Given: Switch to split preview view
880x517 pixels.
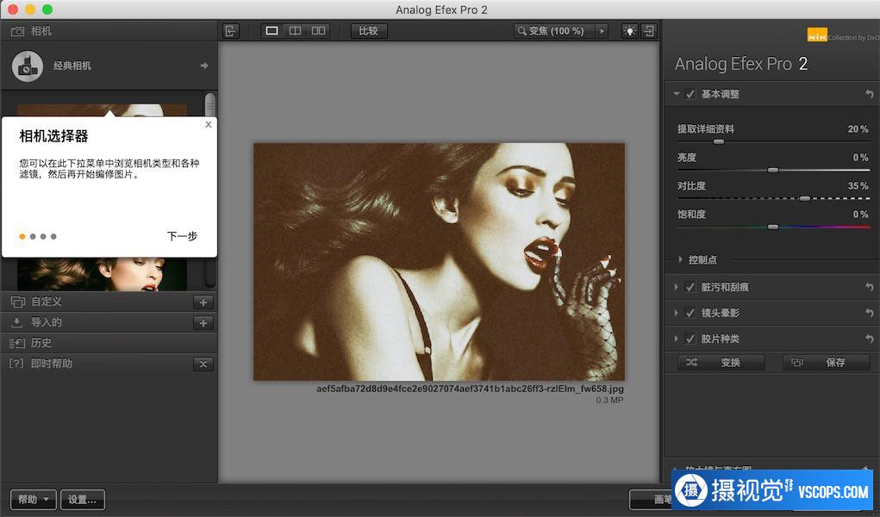Looking at the screenshot, I should tap(296, 31).
